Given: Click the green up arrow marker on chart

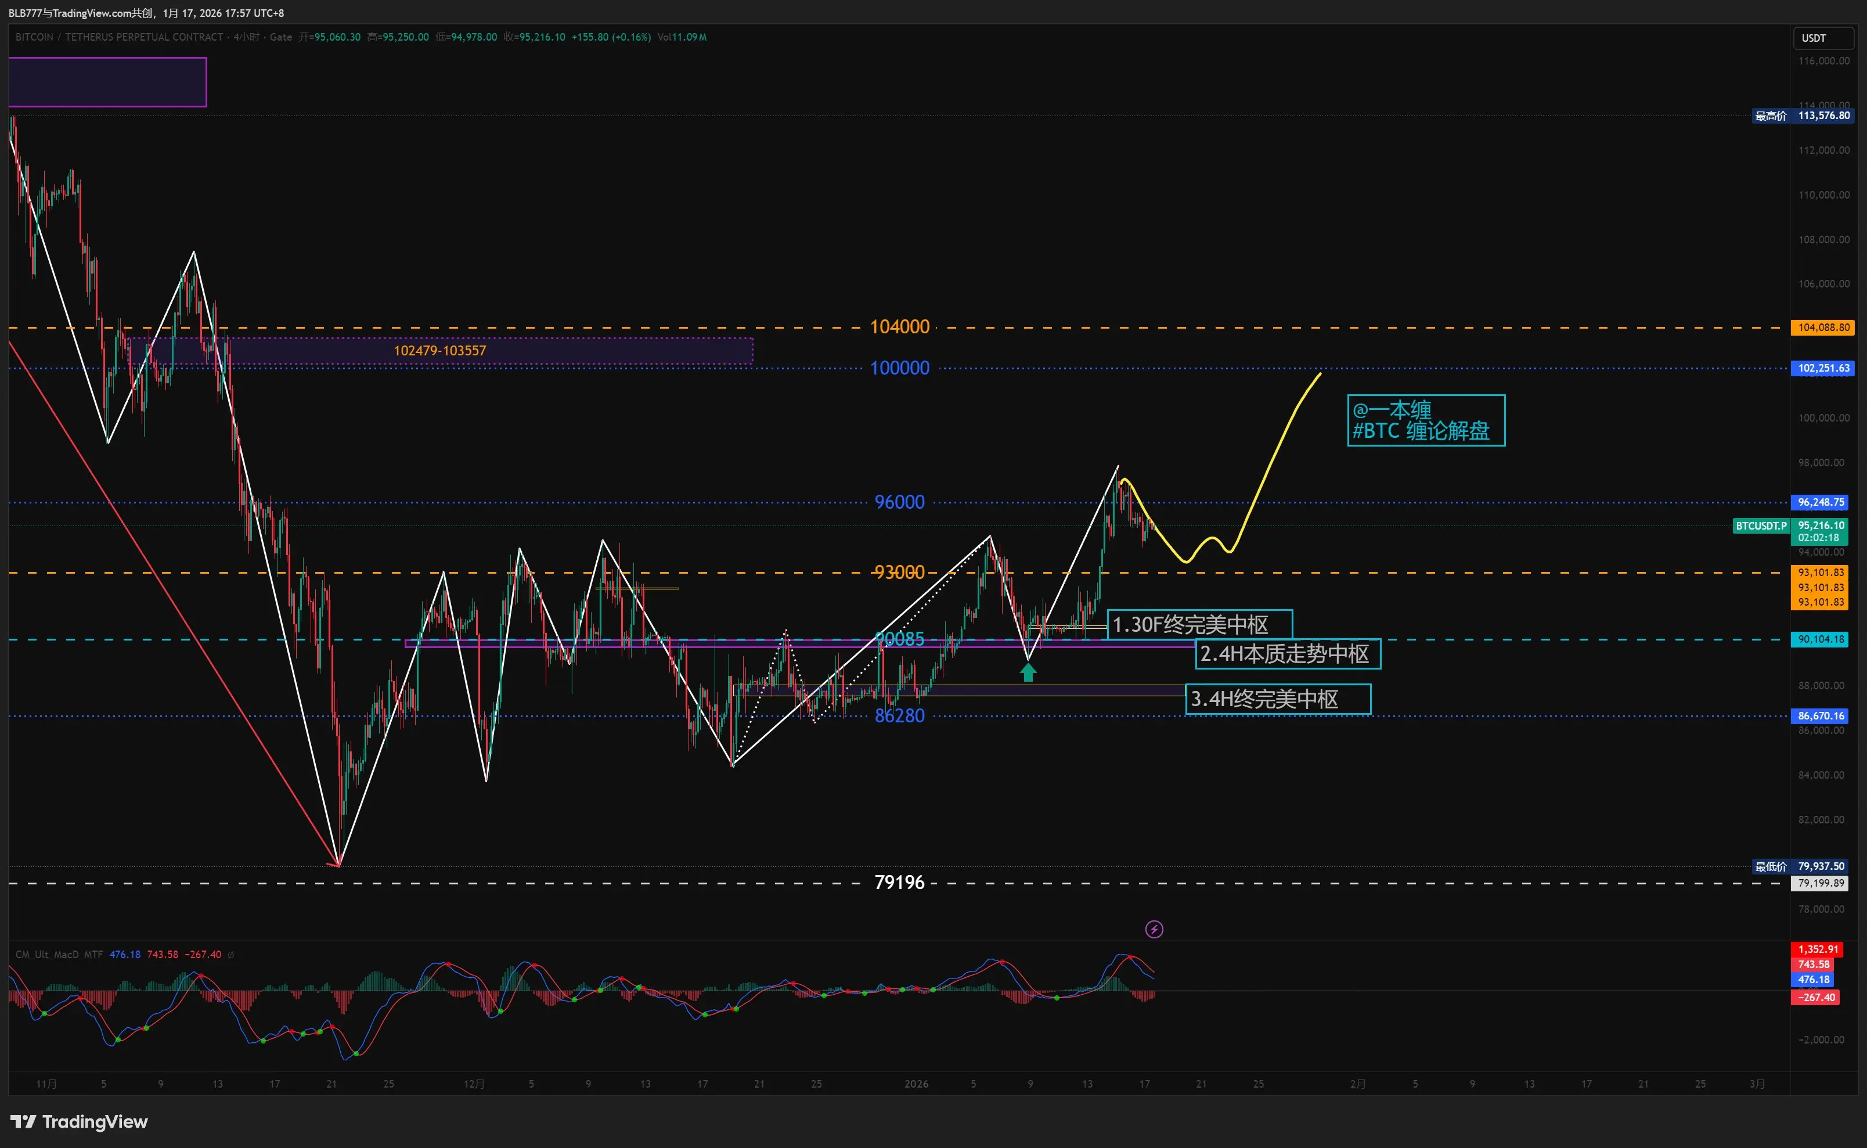Looking at the screenshot, I should click(1028, 672).
